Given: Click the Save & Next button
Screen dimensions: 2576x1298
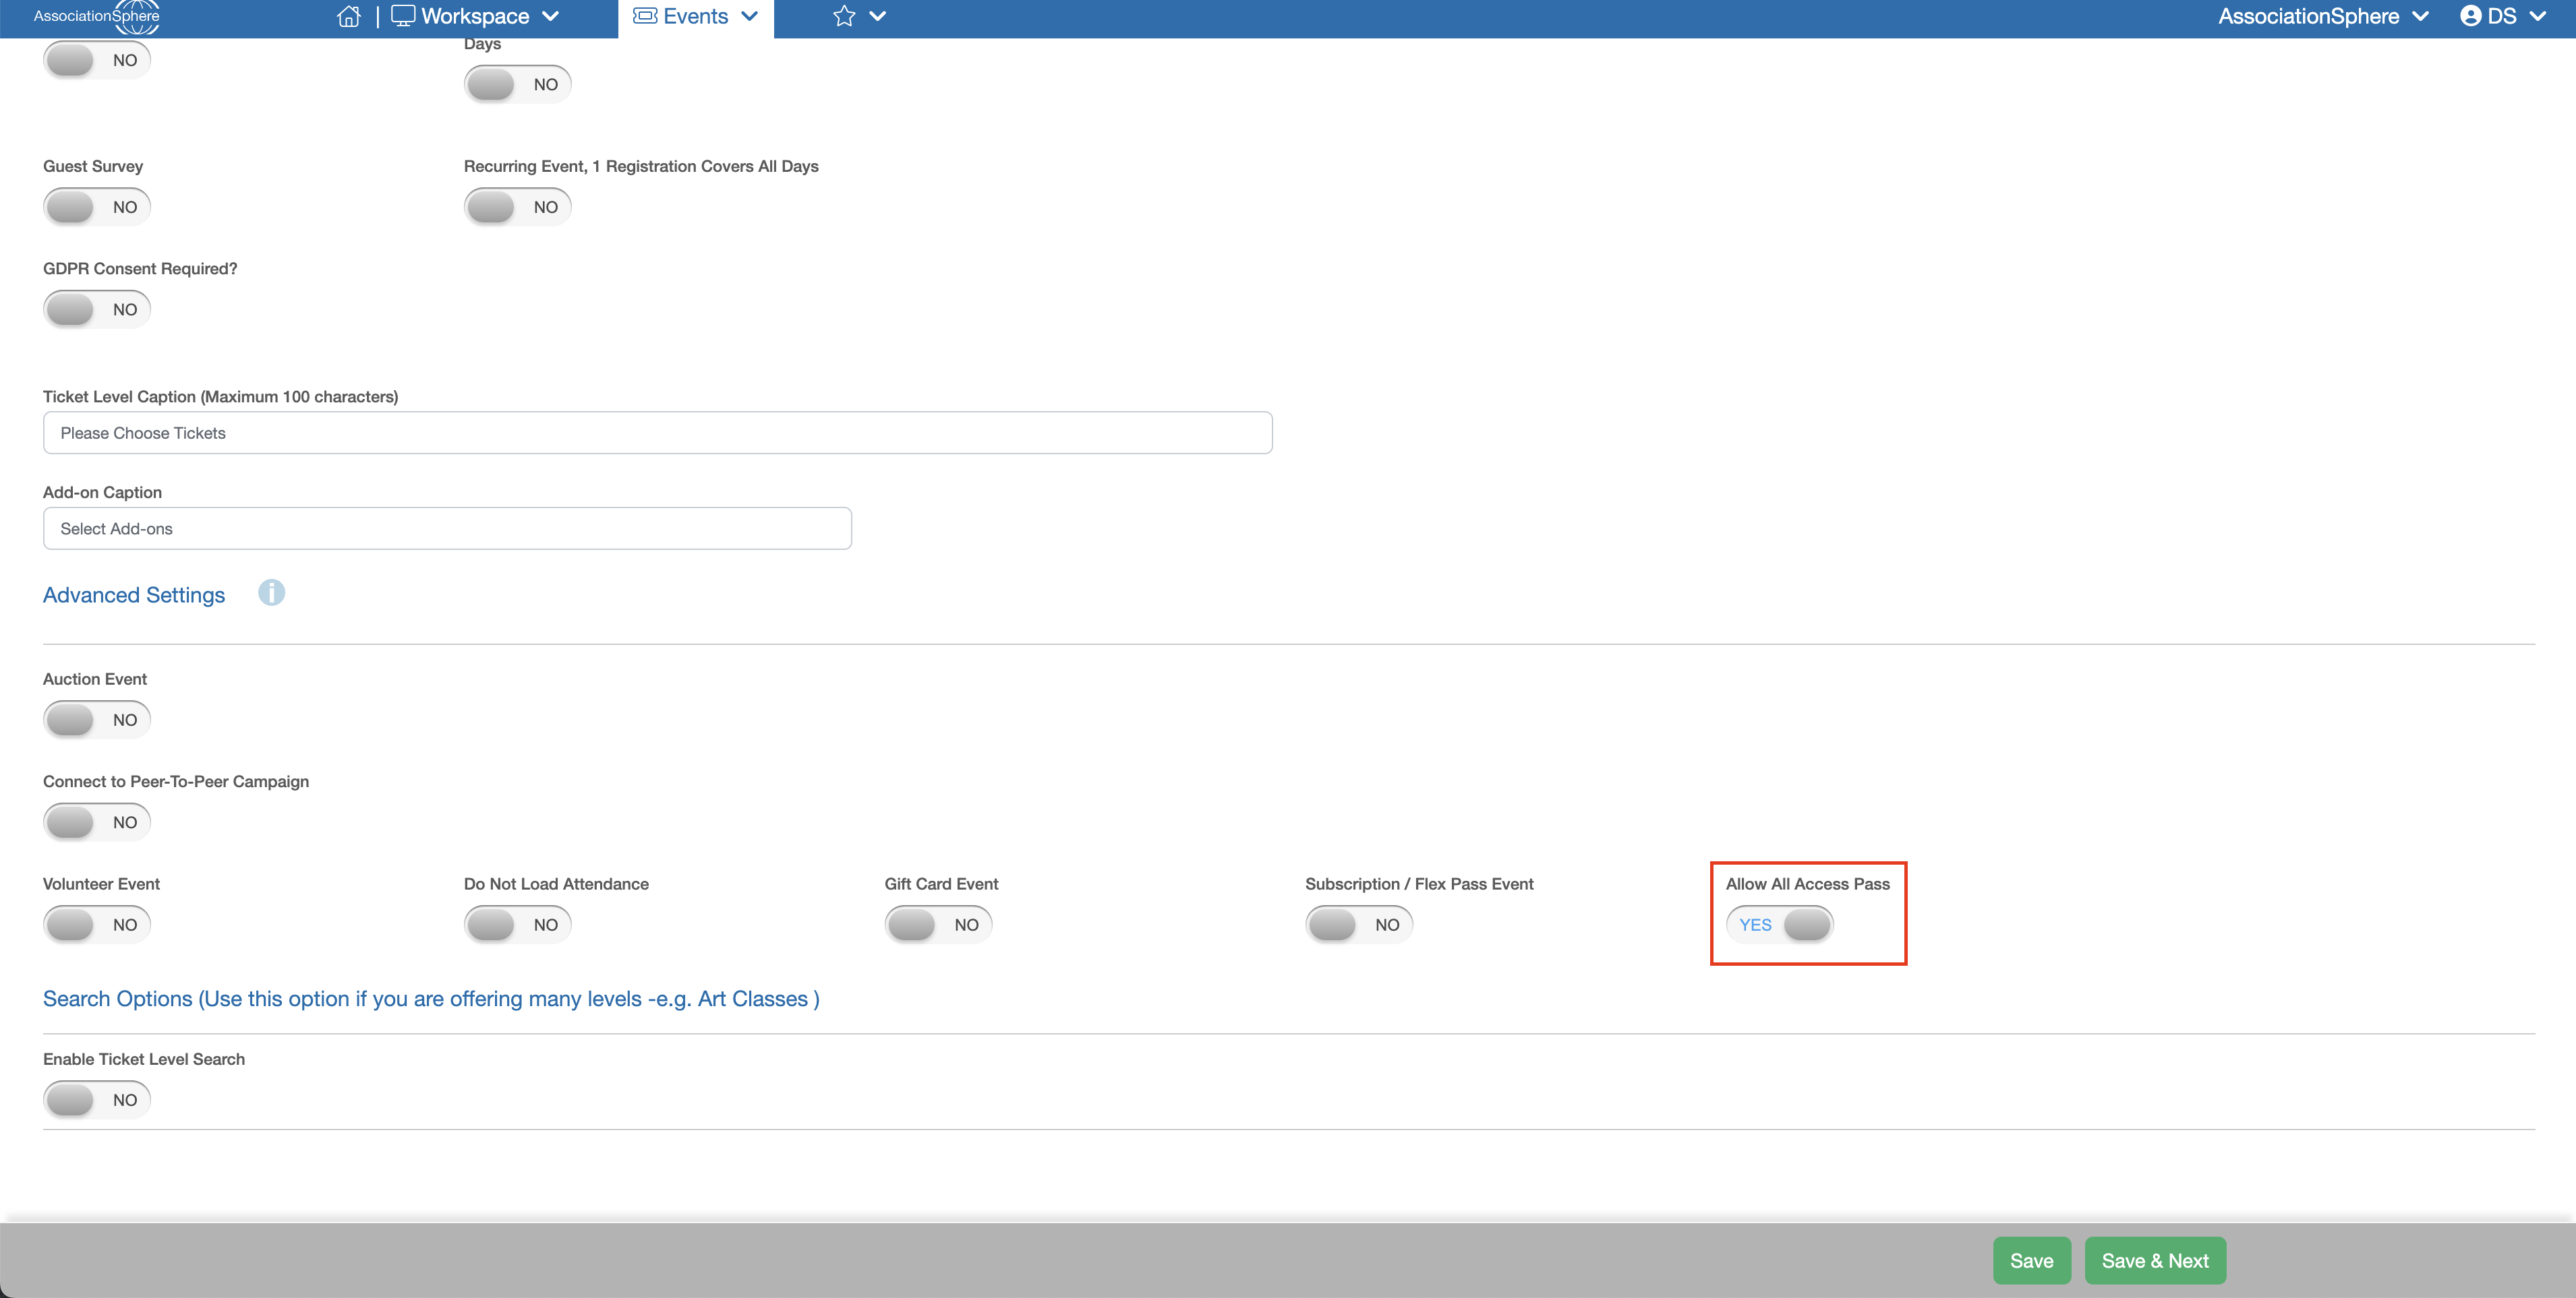Looking at the screenshot, I should [x=2154, y=1260].
